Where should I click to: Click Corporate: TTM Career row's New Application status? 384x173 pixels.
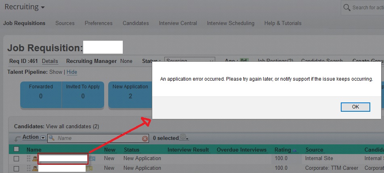[142, 168]
